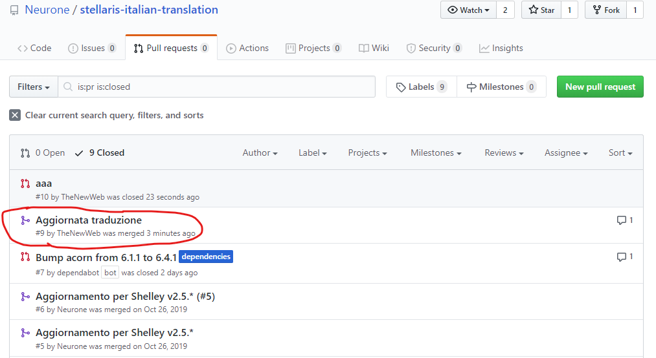Image resolution: width=656 pixels, height=358 pixels.
Task: Open the Aggiornata traduzione pull request
Action: pos(89,220)
